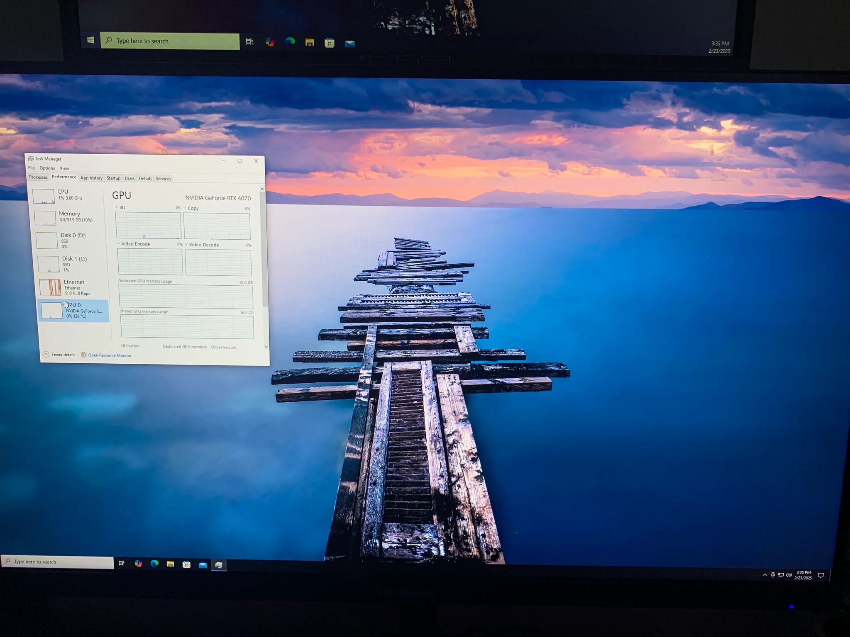Open the 3D engine graph dropdown

[x=117, y=207]
